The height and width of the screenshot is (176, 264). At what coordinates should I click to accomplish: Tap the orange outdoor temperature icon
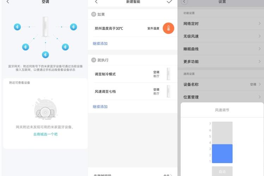tap(168, 28)
